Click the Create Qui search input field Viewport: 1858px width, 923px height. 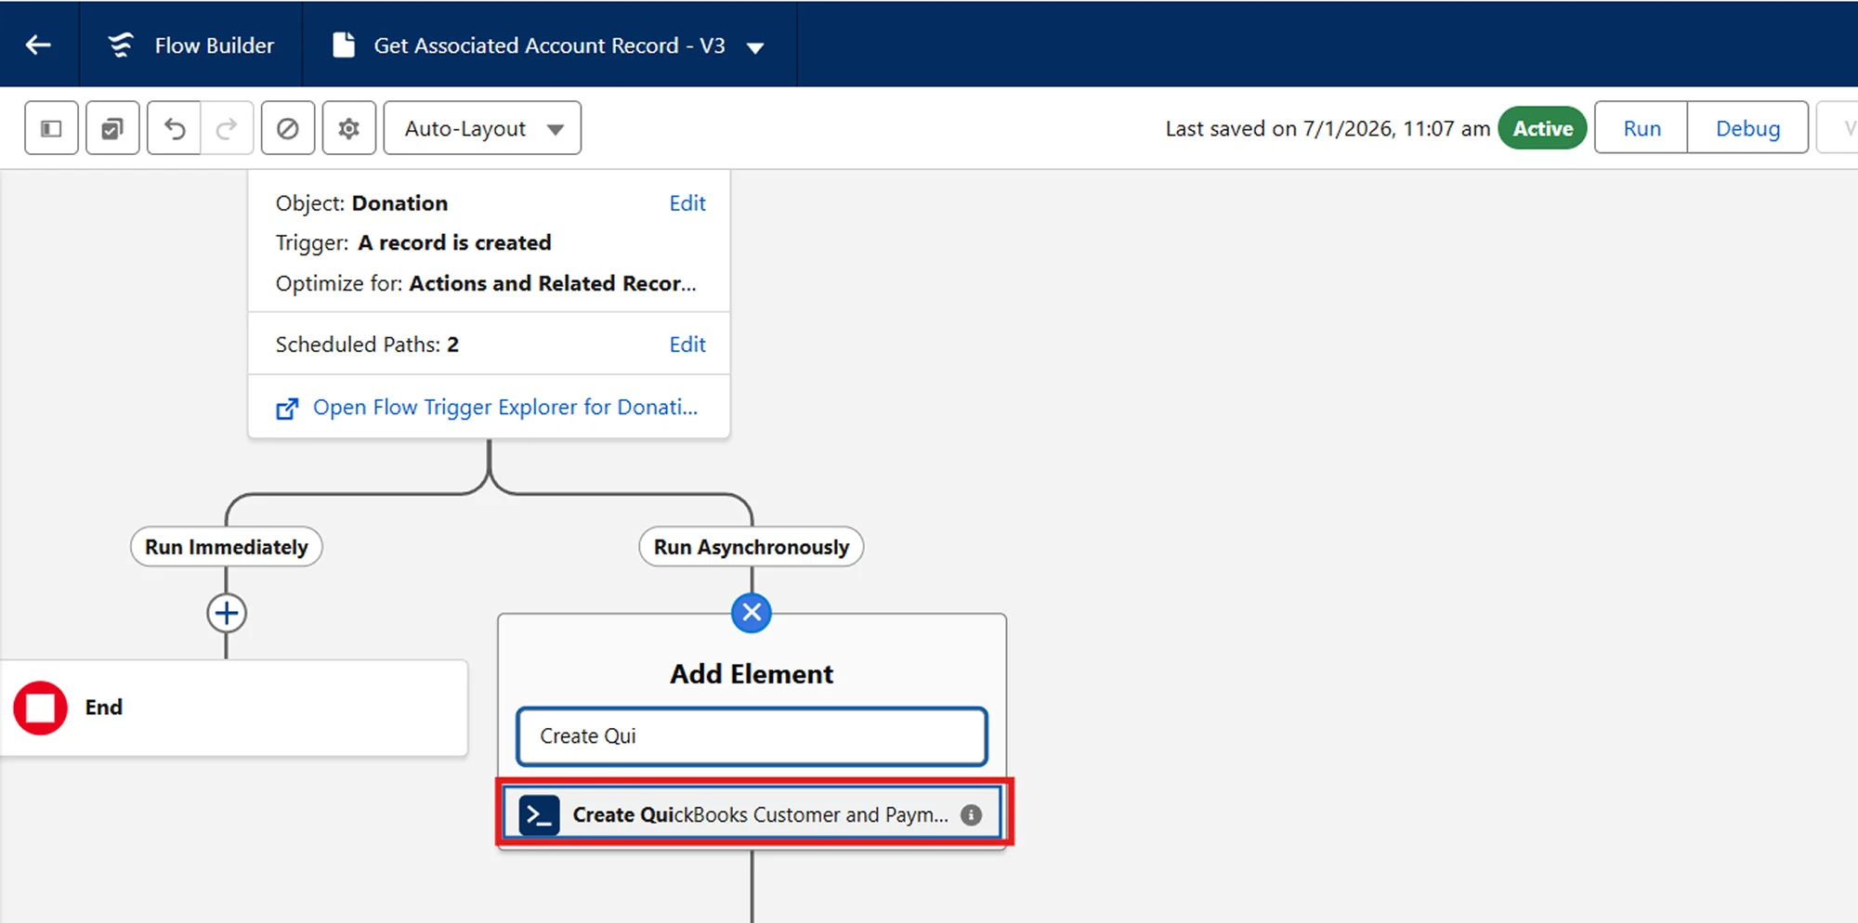(x=751, y=736)
